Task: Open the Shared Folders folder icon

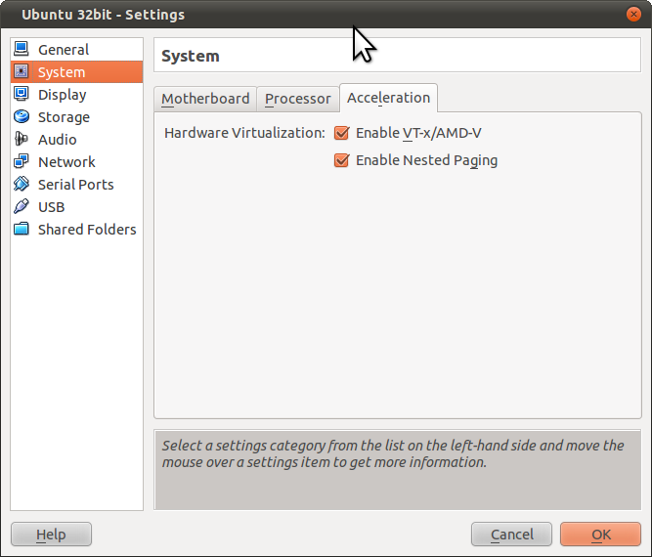Action: pyautogui.click(x=22, y=230)
